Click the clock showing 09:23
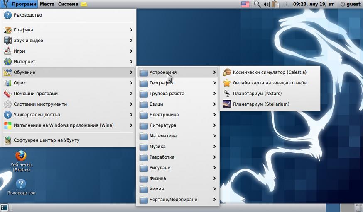Viewport: 363px width, 212px height. point(313,4)
